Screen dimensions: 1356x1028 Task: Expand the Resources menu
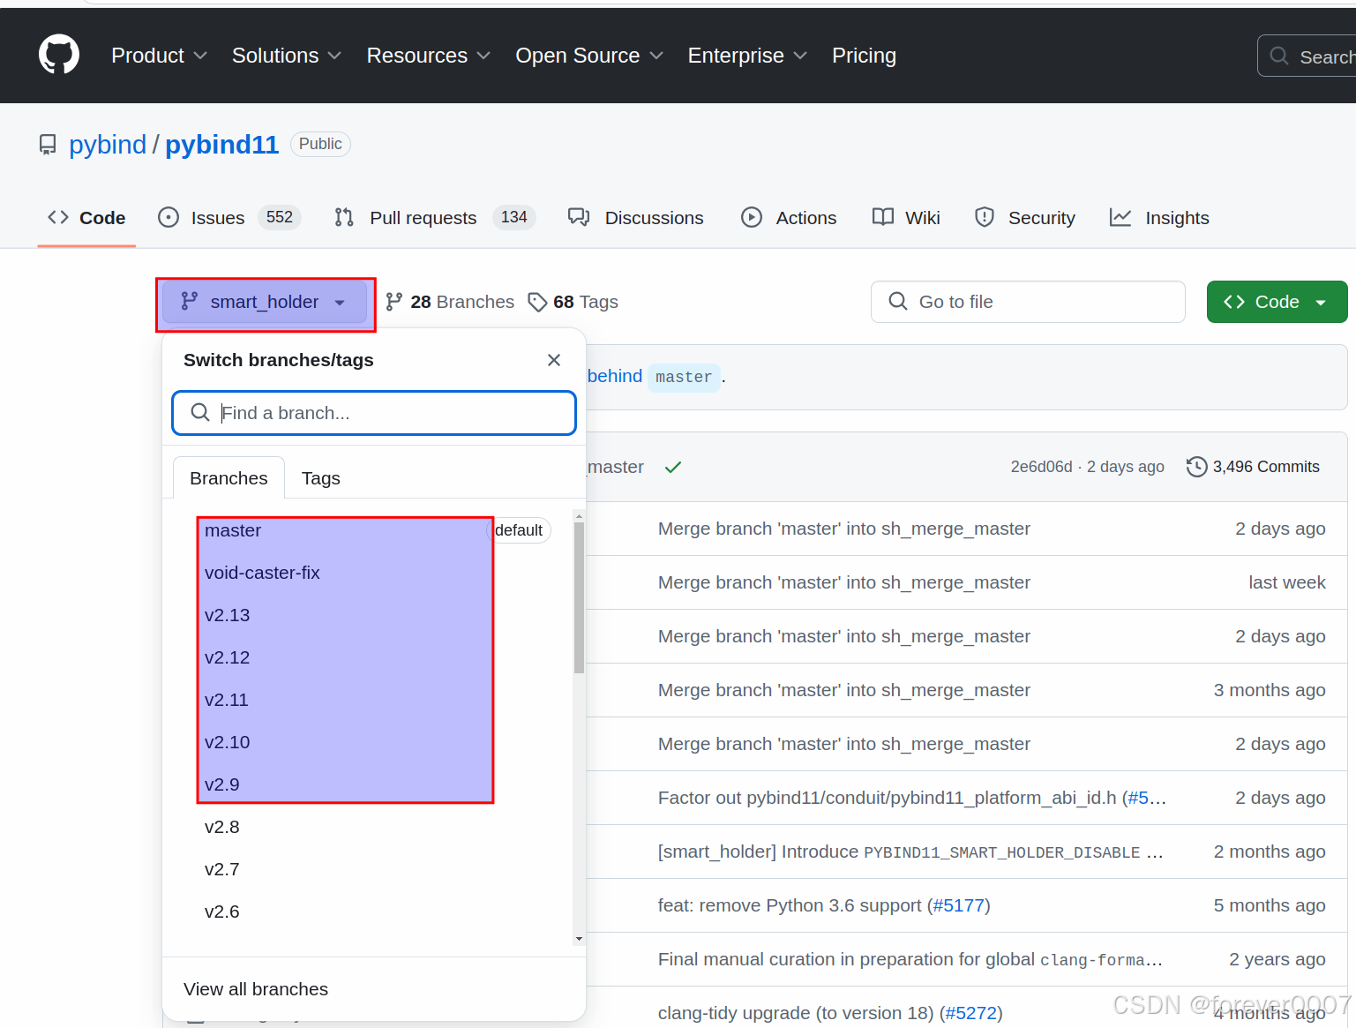(x=428, y=56)
